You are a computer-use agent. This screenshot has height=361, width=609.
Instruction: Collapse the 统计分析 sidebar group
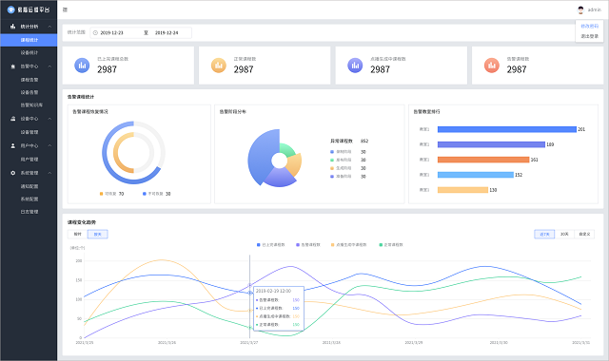pyautogui.click(x=49, y=27)
